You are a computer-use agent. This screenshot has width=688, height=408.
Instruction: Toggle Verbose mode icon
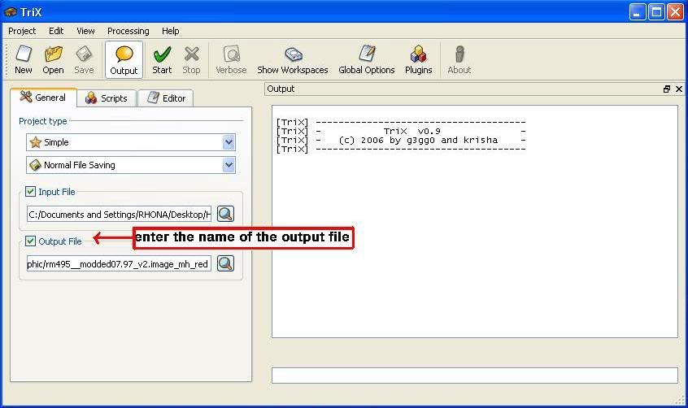coord(231,59)
